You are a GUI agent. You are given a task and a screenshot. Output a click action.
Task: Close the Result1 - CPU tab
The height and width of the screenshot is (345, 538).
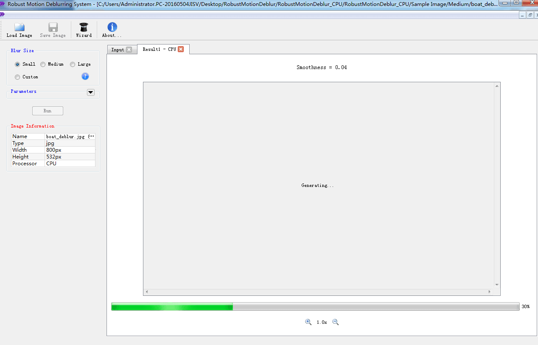[x=181, y=49]
